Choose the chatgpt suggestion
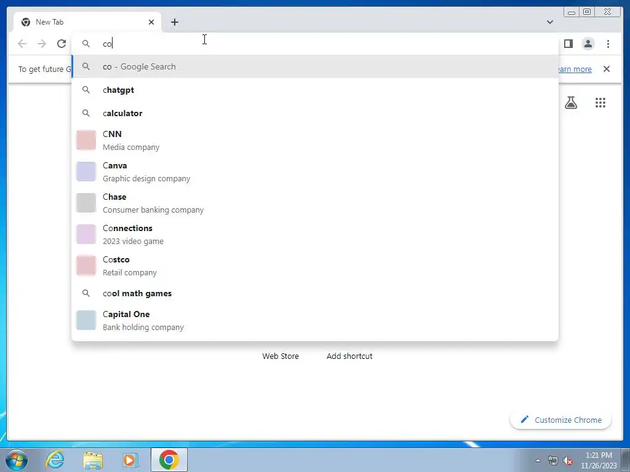The width and height of the screenshot is (630, 472). 315,90
